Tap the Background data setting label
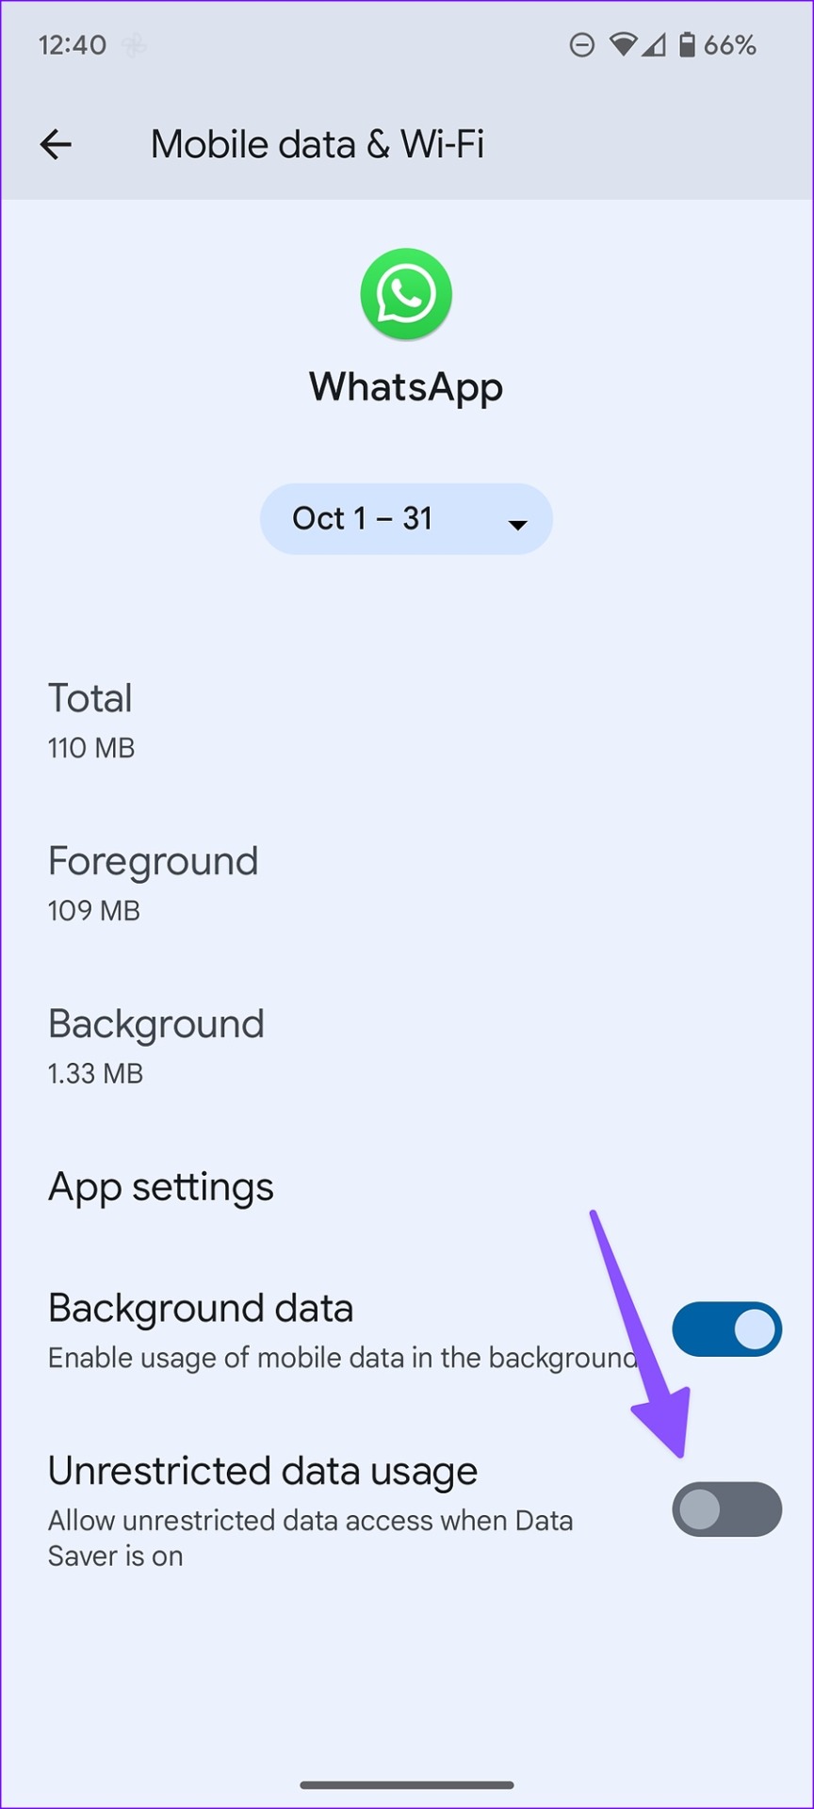814x1809 pixels. click(x=201, y=1308)
